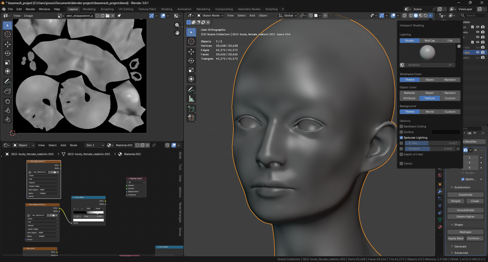This screenshot has height=262, width=488.
Task: Open the viewport shading options dropdown arrow
Action: point(430,16)
